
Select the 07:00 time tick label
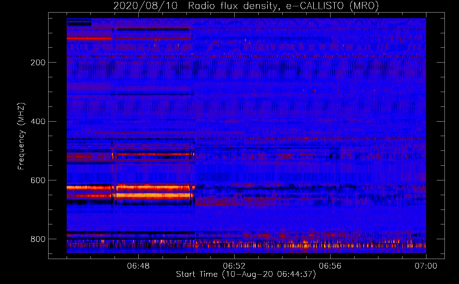click(x=426, y=266)
